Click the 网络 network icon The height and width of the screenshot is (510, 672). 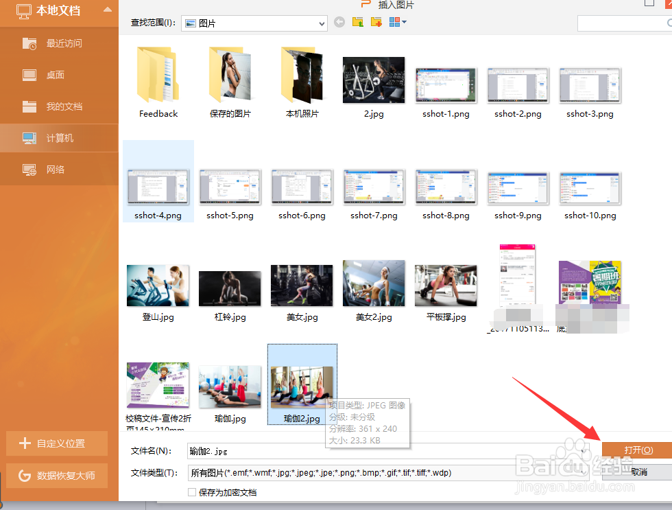pos(29,170)
